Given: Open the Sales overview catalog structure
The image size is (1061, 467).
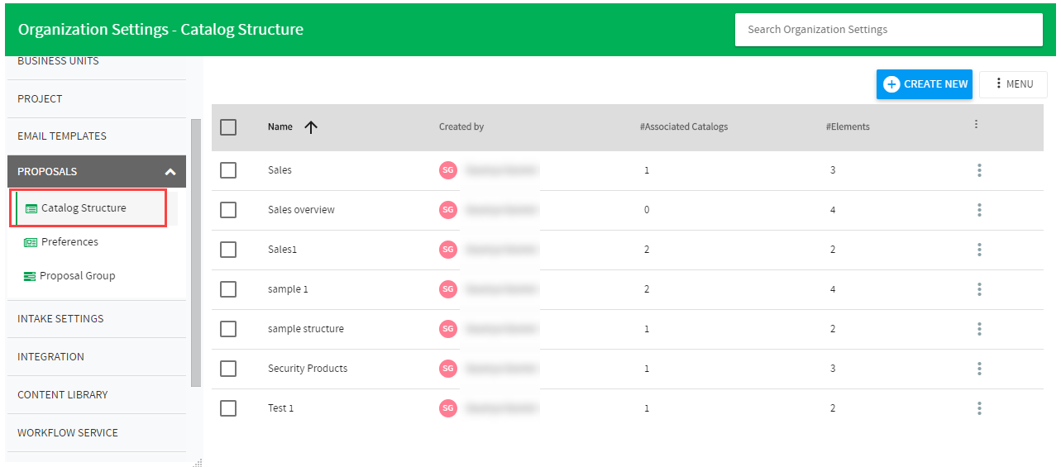Looking at the screenshot, I should click(301, 210).
